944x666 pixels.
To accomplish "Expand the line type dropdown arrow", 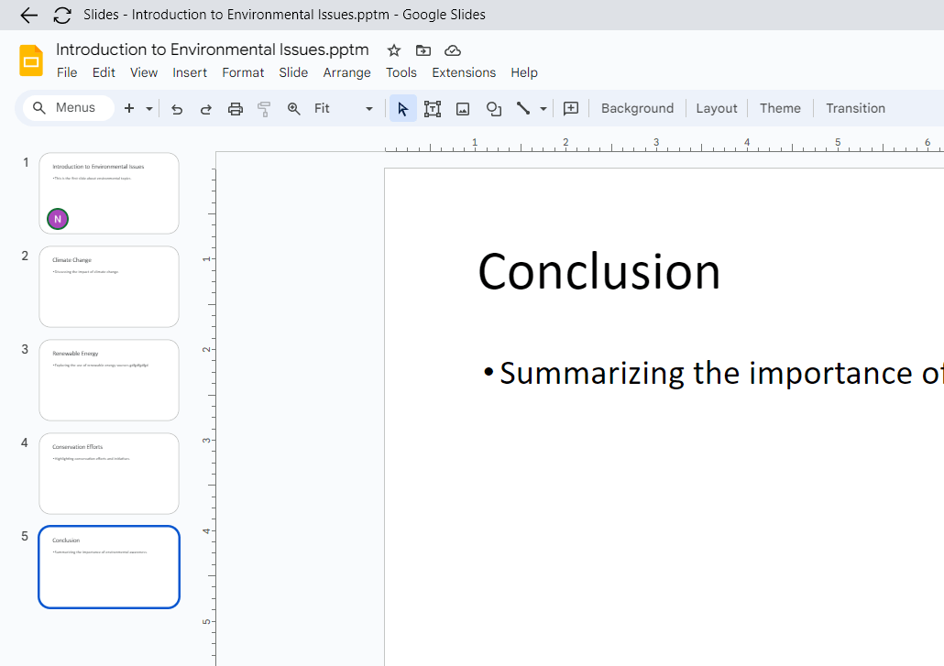I will click(543, 109).
